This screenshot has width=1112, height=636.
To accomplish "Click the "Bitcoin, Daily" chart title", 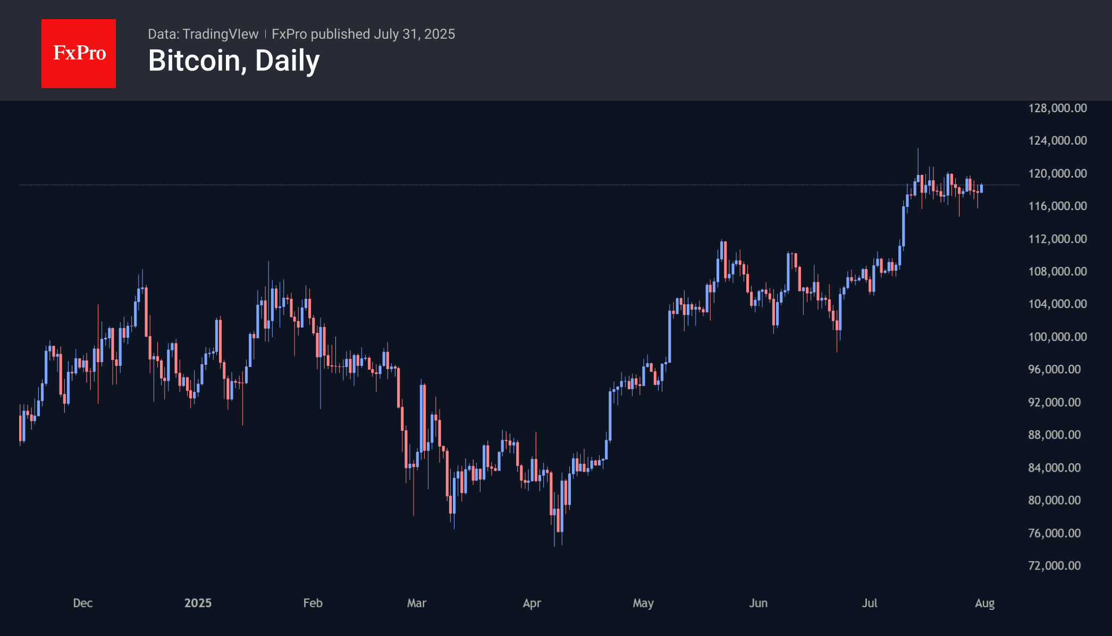I will (233, 61).
